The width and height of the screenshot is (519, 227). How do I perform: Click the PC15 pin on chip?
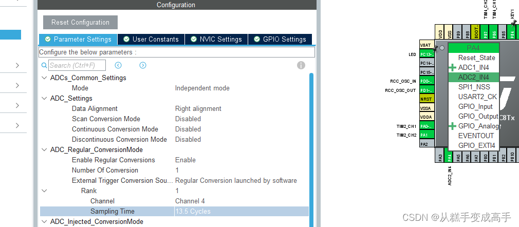click(427, 72)
